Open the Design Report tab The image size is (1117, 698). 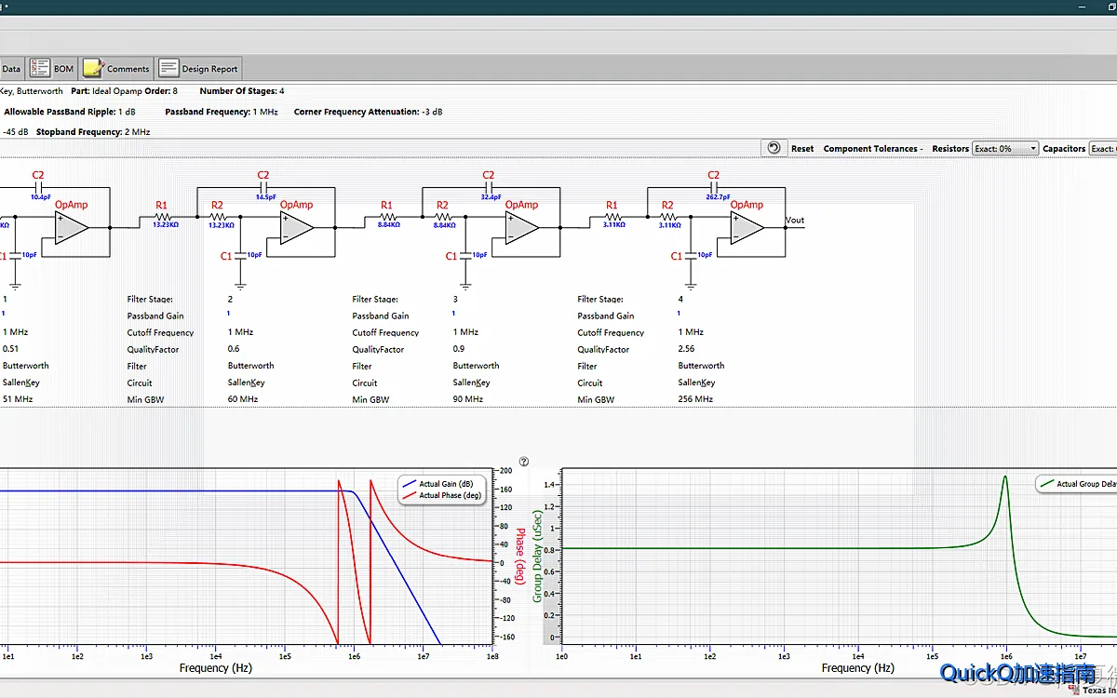[x=198, y=68]
